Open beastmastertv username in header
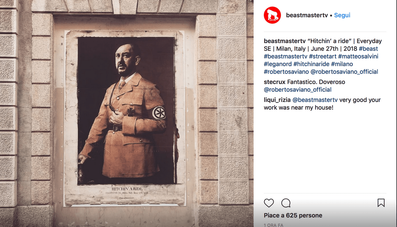Image resolution: width=397 pixels, height=227 pixels. [307, 15]
